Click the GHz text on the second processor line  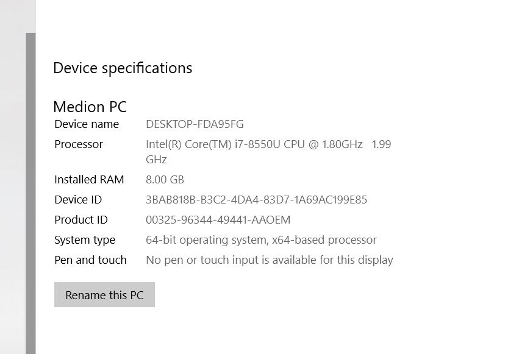click(156, 160)
